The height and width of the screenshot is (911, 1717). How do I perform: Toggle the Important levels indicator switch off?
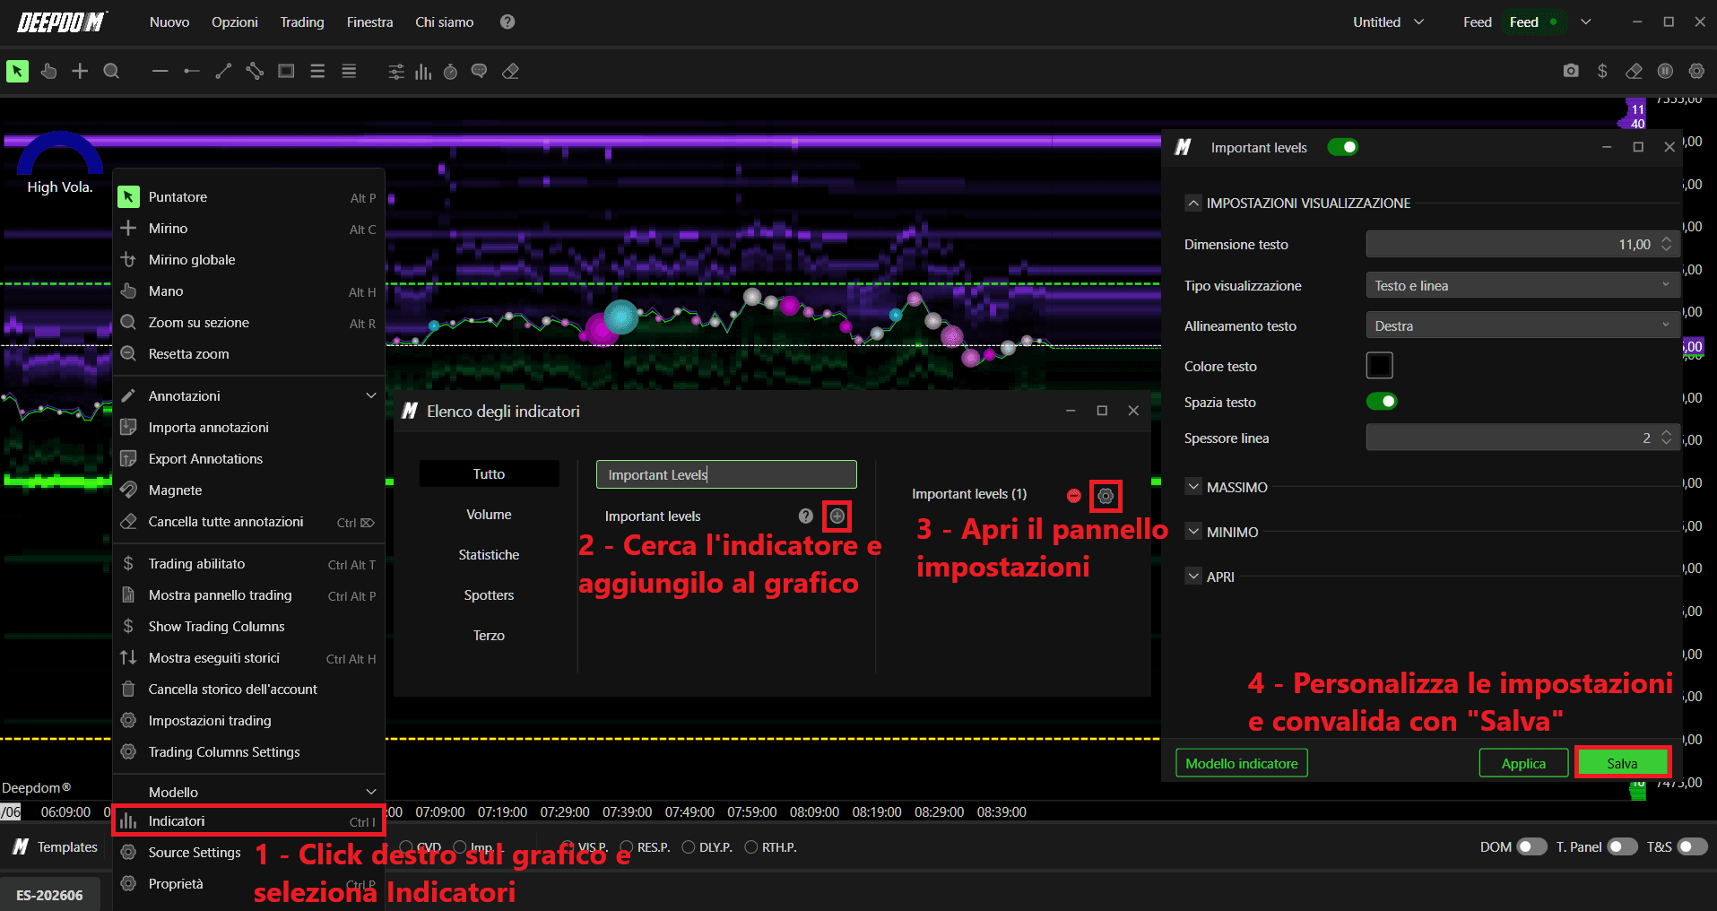[x=1343, y=147]
